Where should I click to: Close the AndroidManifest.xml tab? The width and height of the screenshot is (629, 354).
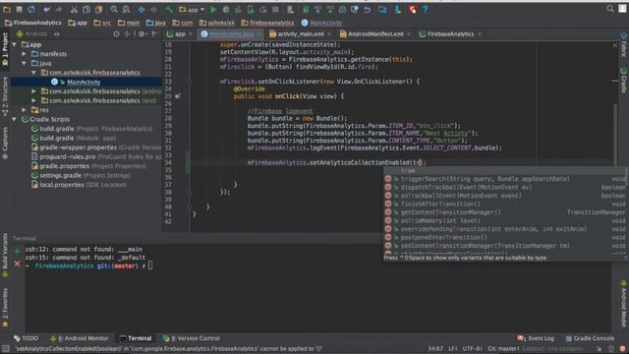(409, 34)
